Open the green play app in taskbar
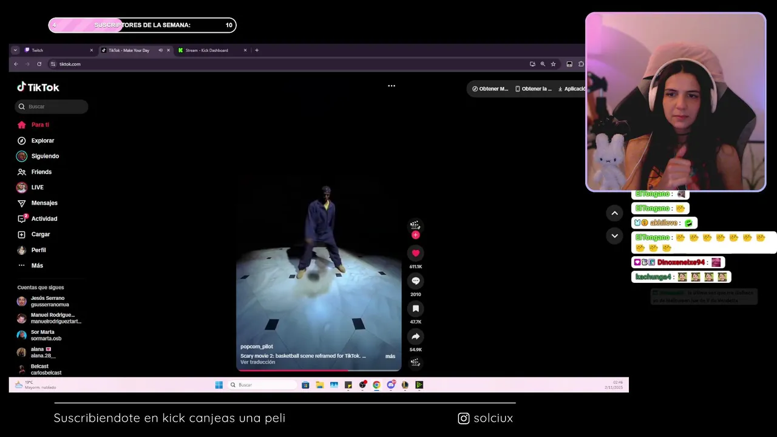The width and height of the screenshot is (777, 437). pos(419,385)
